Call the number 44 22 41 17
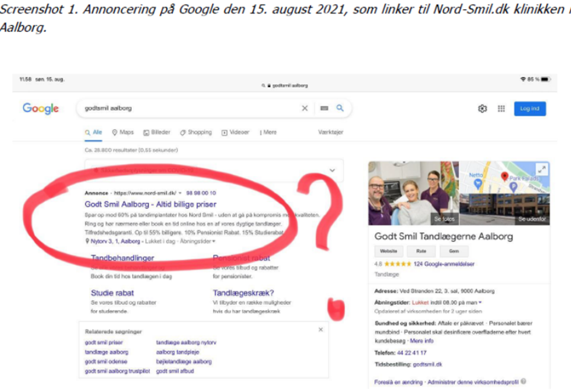The width and height of the screenshot is (571, 392). pos(412,353)
